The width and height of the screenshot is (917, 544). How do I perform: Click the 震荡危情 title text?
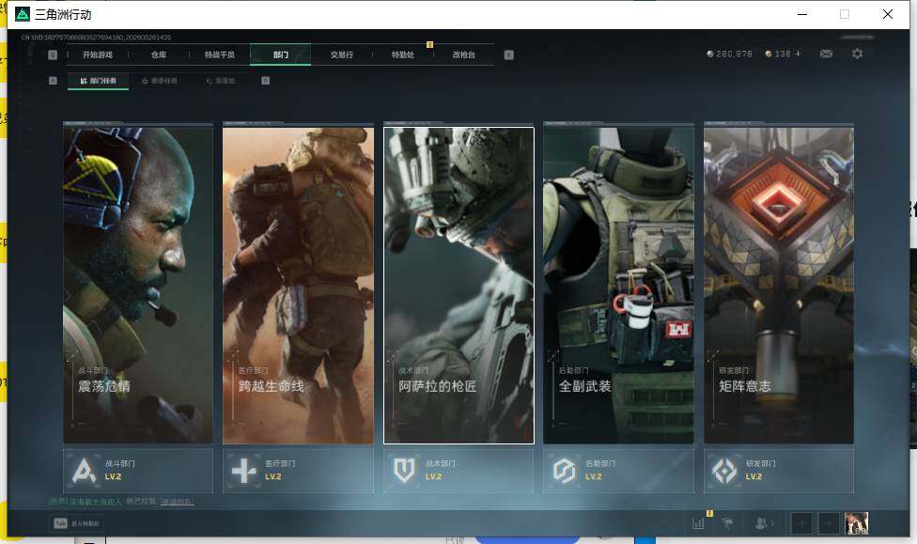click(104, 387)
